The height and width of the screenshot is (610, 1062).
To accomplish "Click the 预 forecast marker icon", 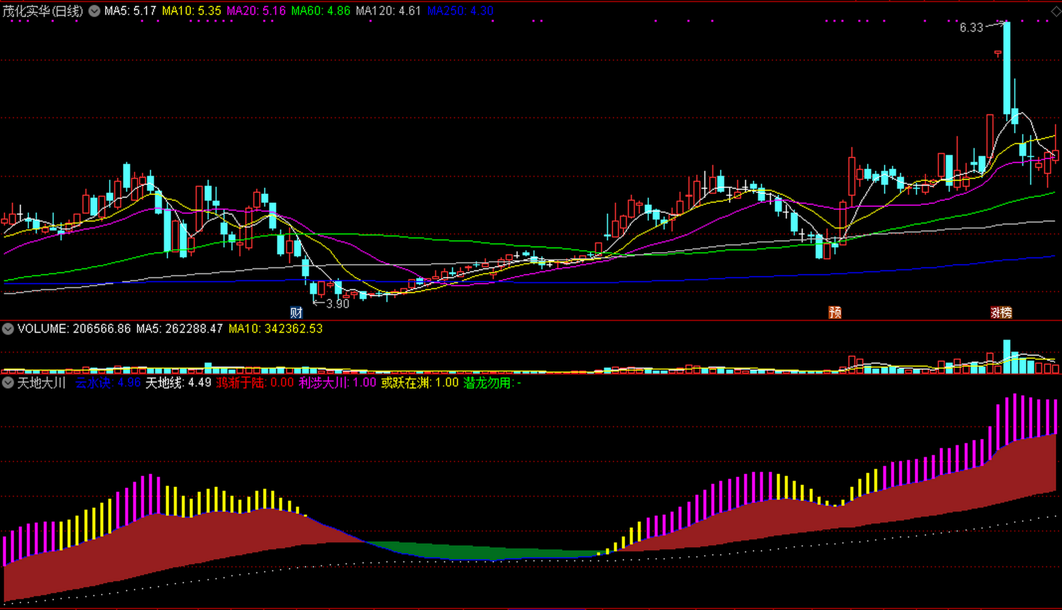I will coord(835,313).
